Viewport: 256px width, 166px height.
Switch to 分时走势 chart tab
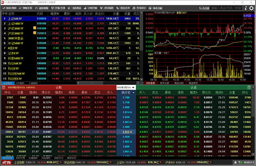[150, 83]
